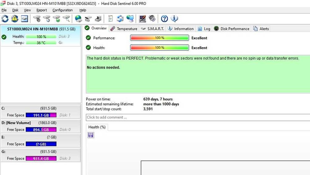Click the Health 100 % gradient bar
This screenshot has height=175, width=310.
point(160,48)
